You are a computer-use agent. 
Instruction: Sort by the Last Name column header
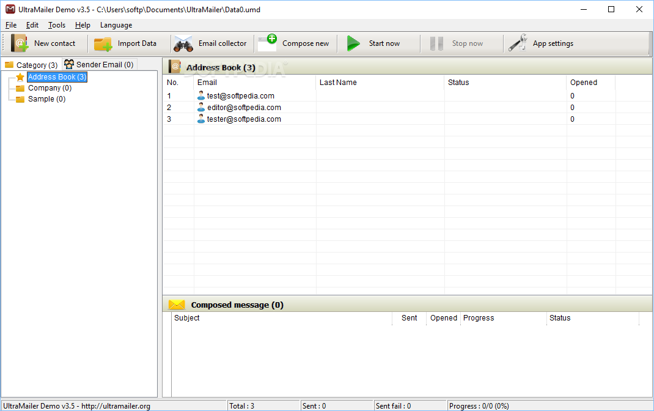[380, 83]
